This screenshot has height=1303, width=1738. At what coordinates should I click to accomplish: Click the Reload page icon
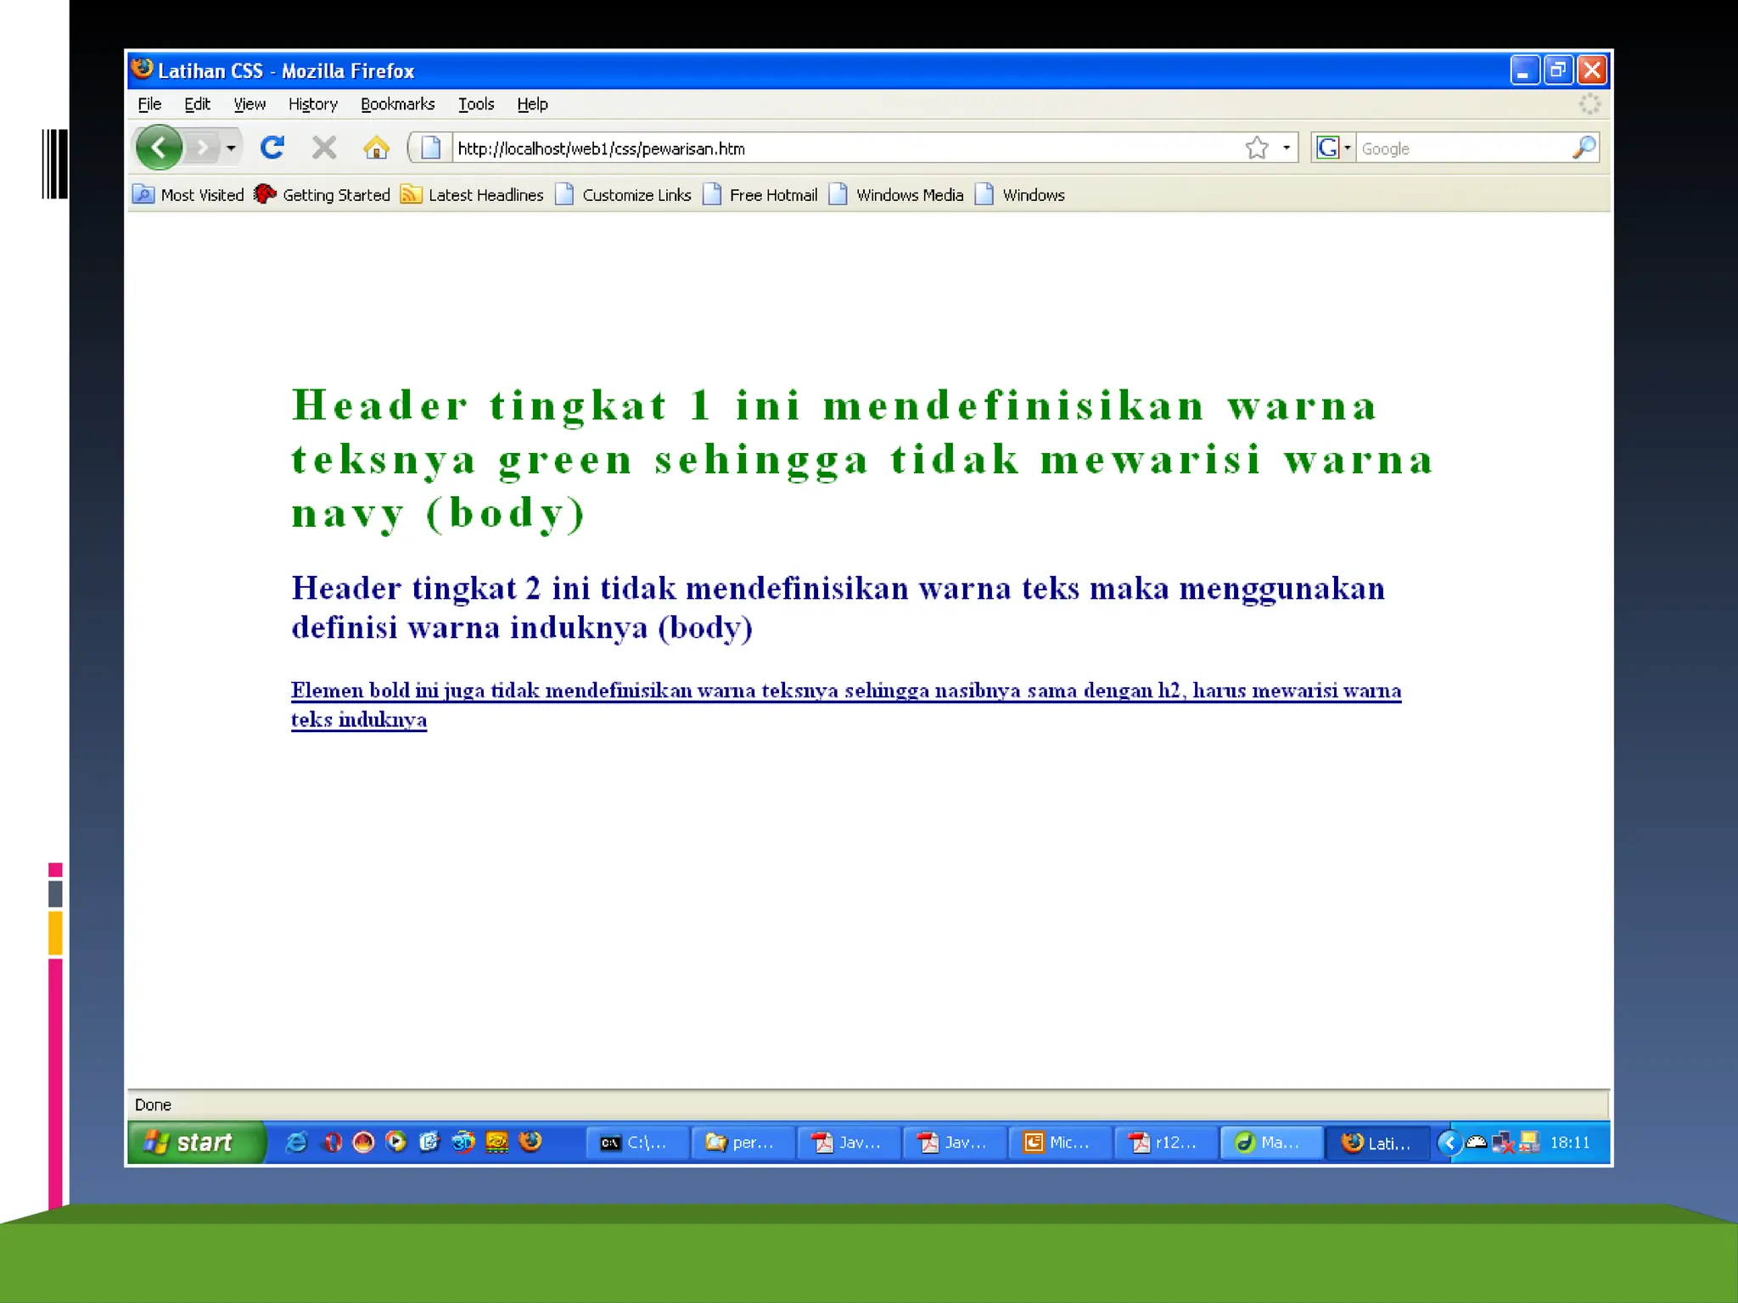click(x=272, y=148)
